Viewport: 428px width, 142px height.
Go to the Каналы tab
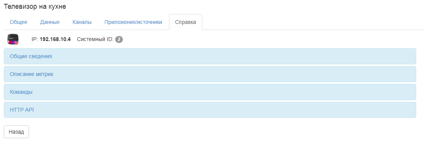tap(82, 22)
